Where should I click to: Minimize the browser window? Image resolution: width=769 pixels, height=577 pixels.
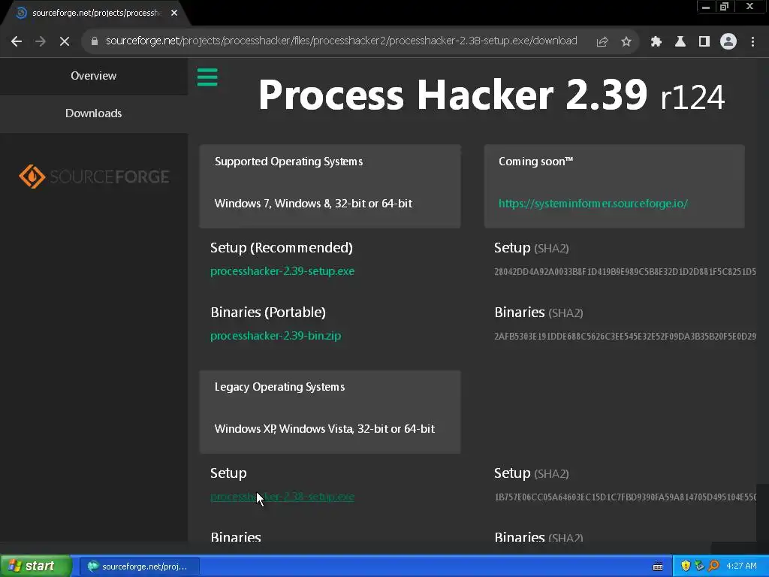pyautogui.click(x=706, y=7)
